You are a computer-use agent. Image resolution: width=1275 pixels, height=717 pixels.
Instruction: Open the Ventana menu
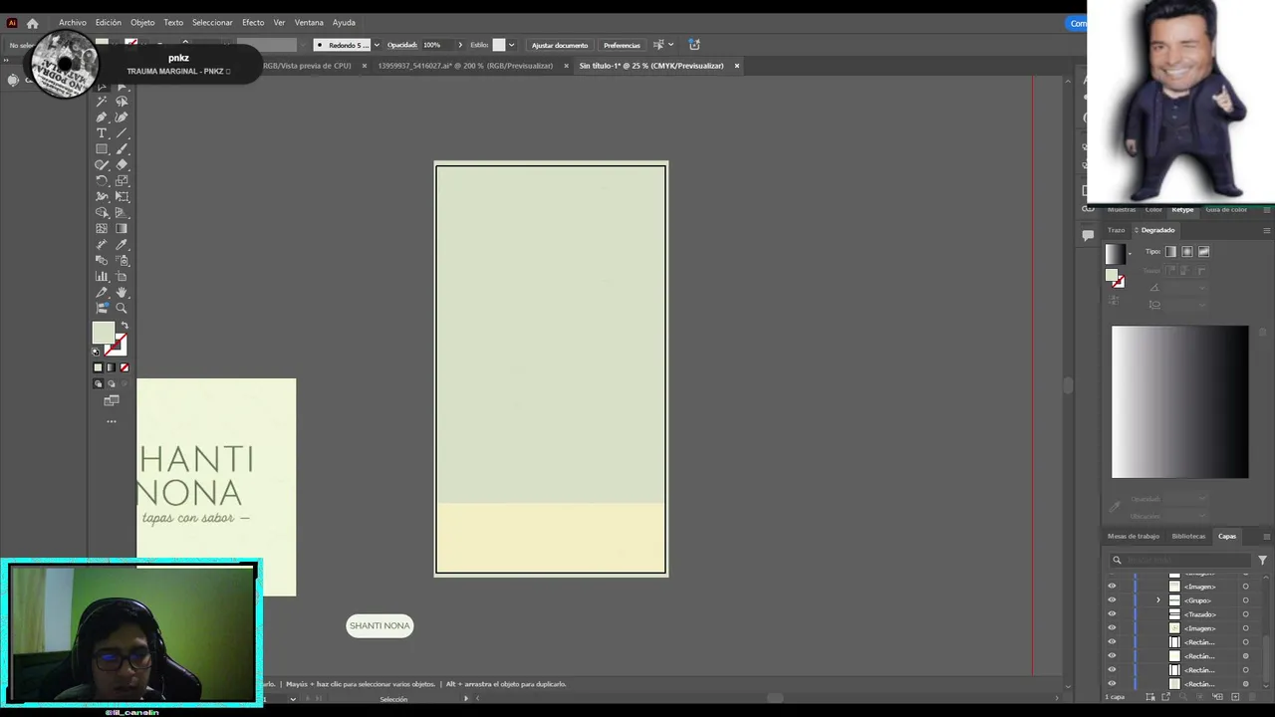tap(309, 22)
